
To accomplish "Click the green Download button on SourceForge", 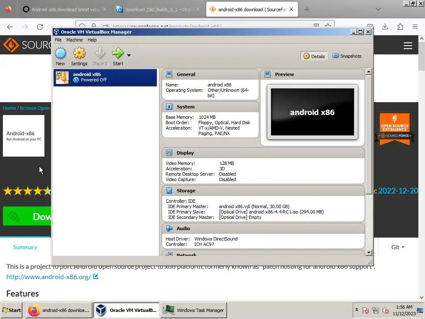I will click(x=27, y=216).
